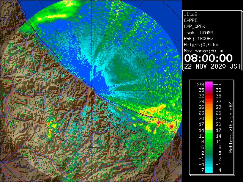
Task: Pick the orange 26–29 dBZ legend swatch
Action: (209, 107)
